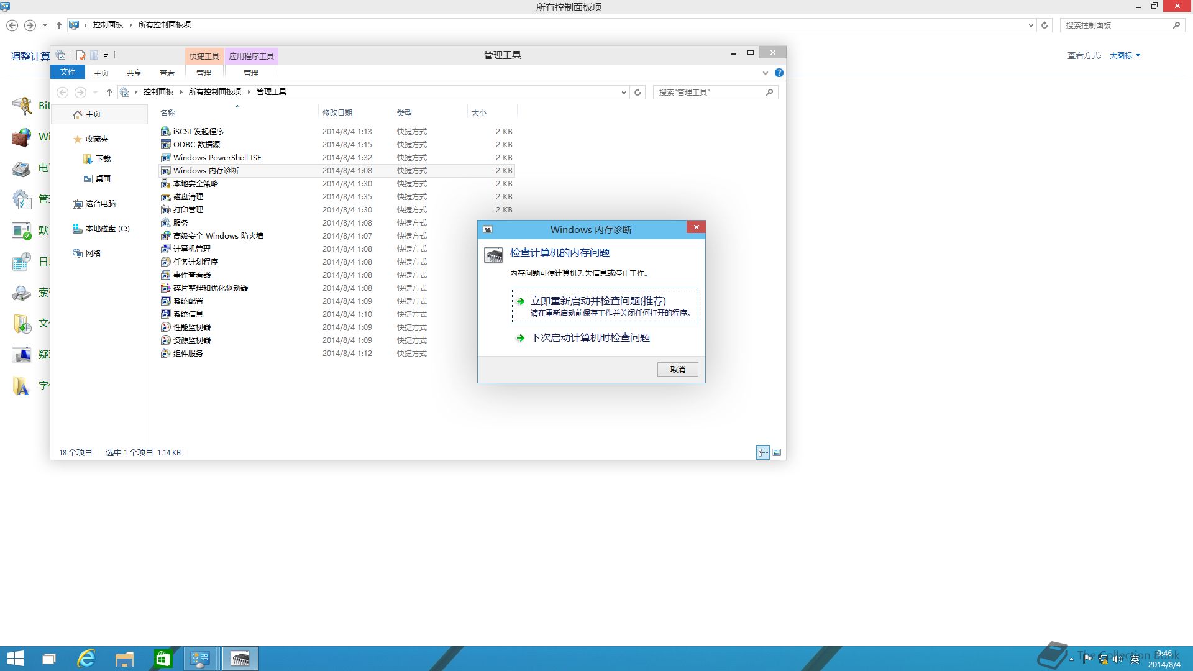Open 大图标 view mode dropdown

1125,55
